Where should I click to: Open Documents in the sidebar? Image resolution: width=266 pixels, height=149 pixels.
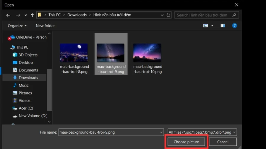28,70
